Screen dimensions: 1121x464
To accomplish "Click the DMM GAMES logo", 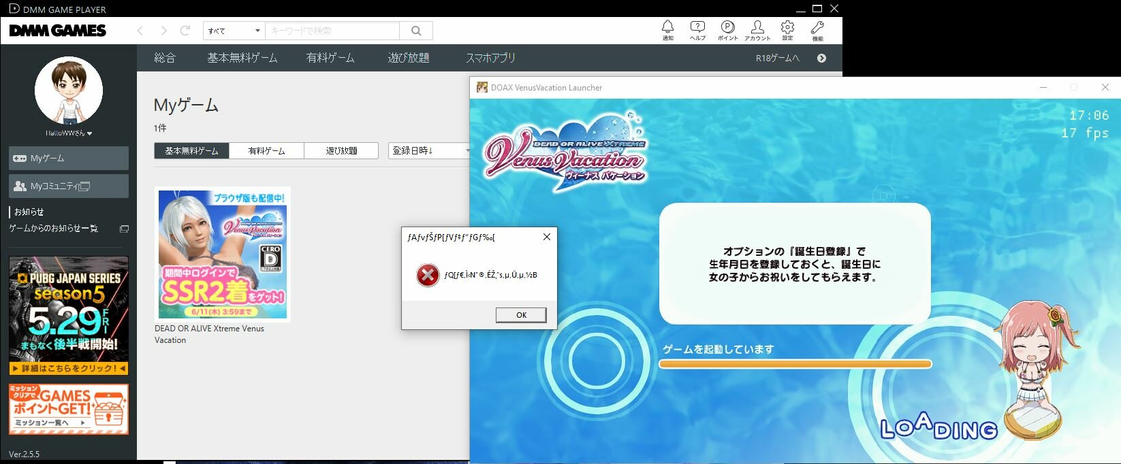I will pos(58,31).
